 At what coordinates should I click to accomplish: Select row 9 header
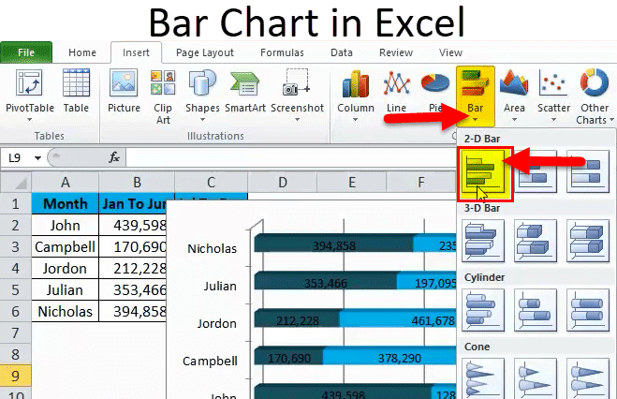pos(15,376)
